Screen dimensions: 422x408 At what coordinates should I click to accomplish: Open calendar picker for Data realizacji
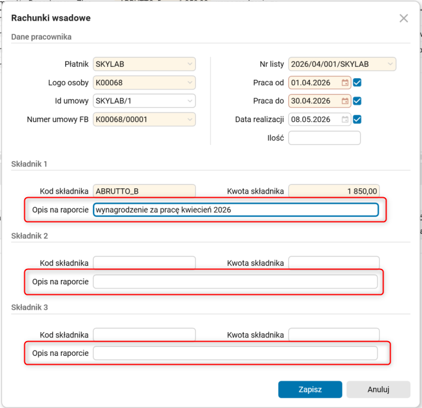pyautogui.click(x=344, y=119)
